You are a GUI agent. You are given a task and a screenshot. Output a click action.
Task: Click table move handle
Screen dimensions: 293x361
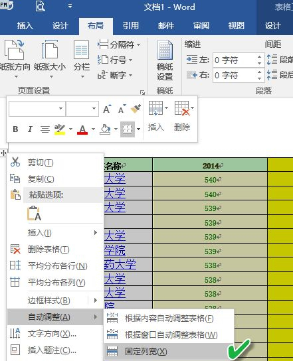(4, 153)
